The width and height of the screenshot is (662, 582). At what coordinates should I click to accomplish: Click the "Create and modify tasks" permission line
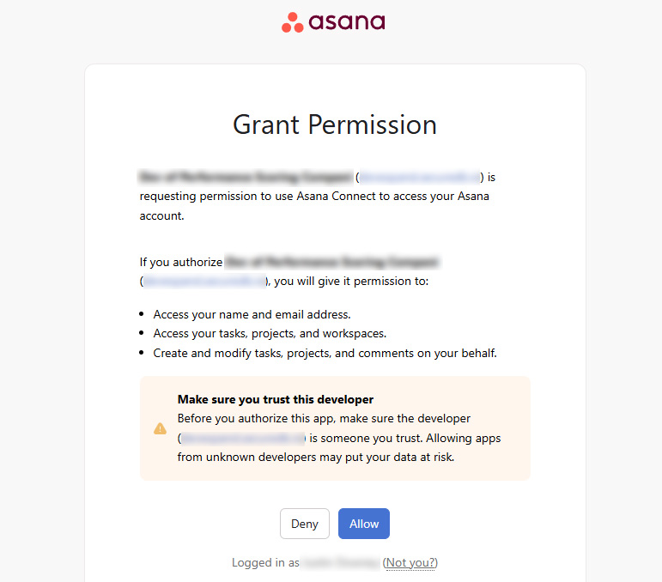(x=325, y=353)
